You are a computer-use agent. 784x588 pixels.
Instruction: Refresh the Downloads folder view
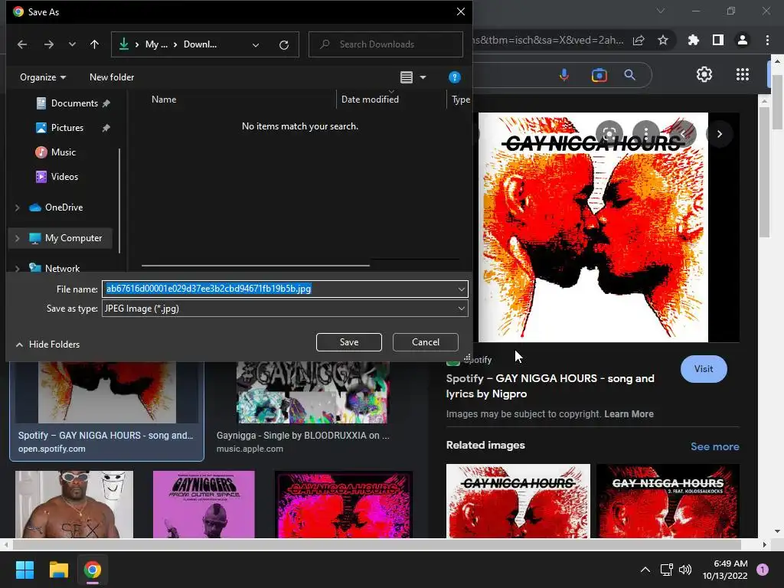click(284, 45)
